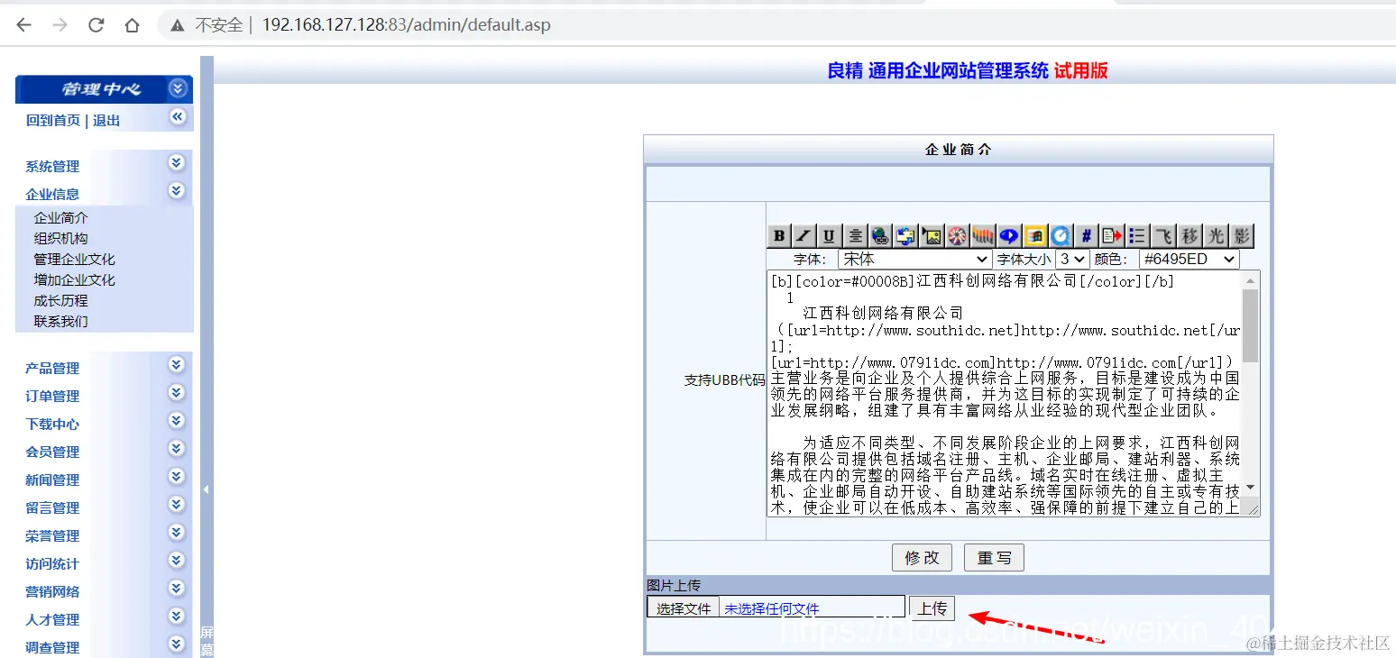Viewport: 1396px width, 658px height.
Task: Apply the 影 shadow text effect
Action: click(1239, 235)
